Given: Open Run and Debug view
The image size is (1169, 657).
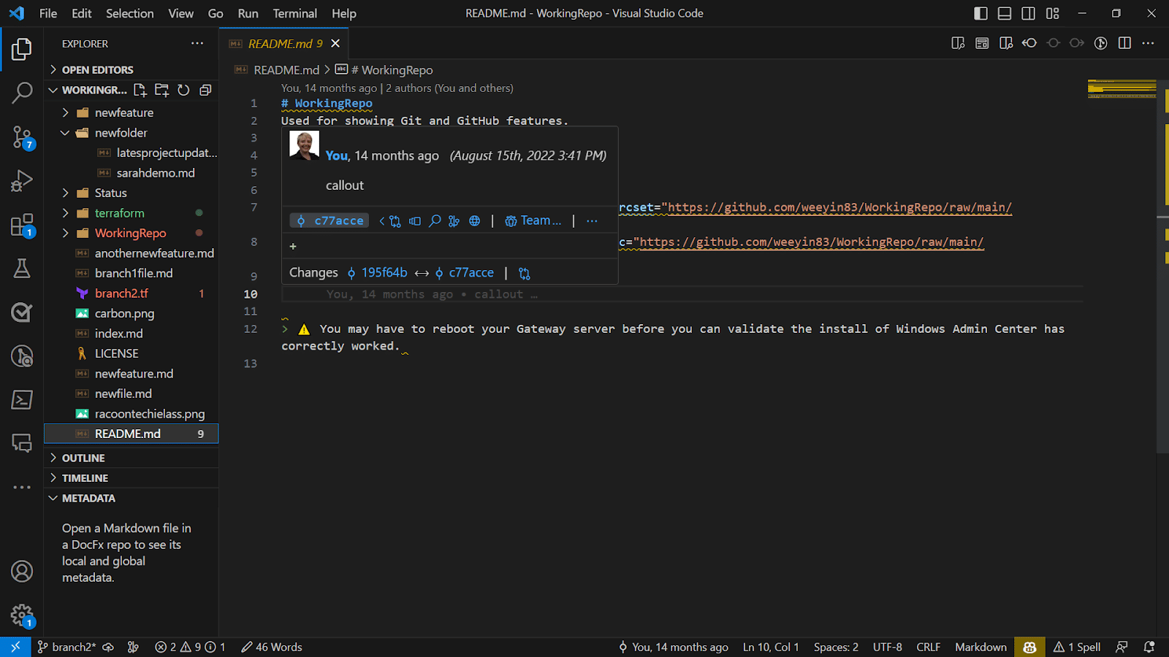Looking at the screenshot, I should (22, 180).
